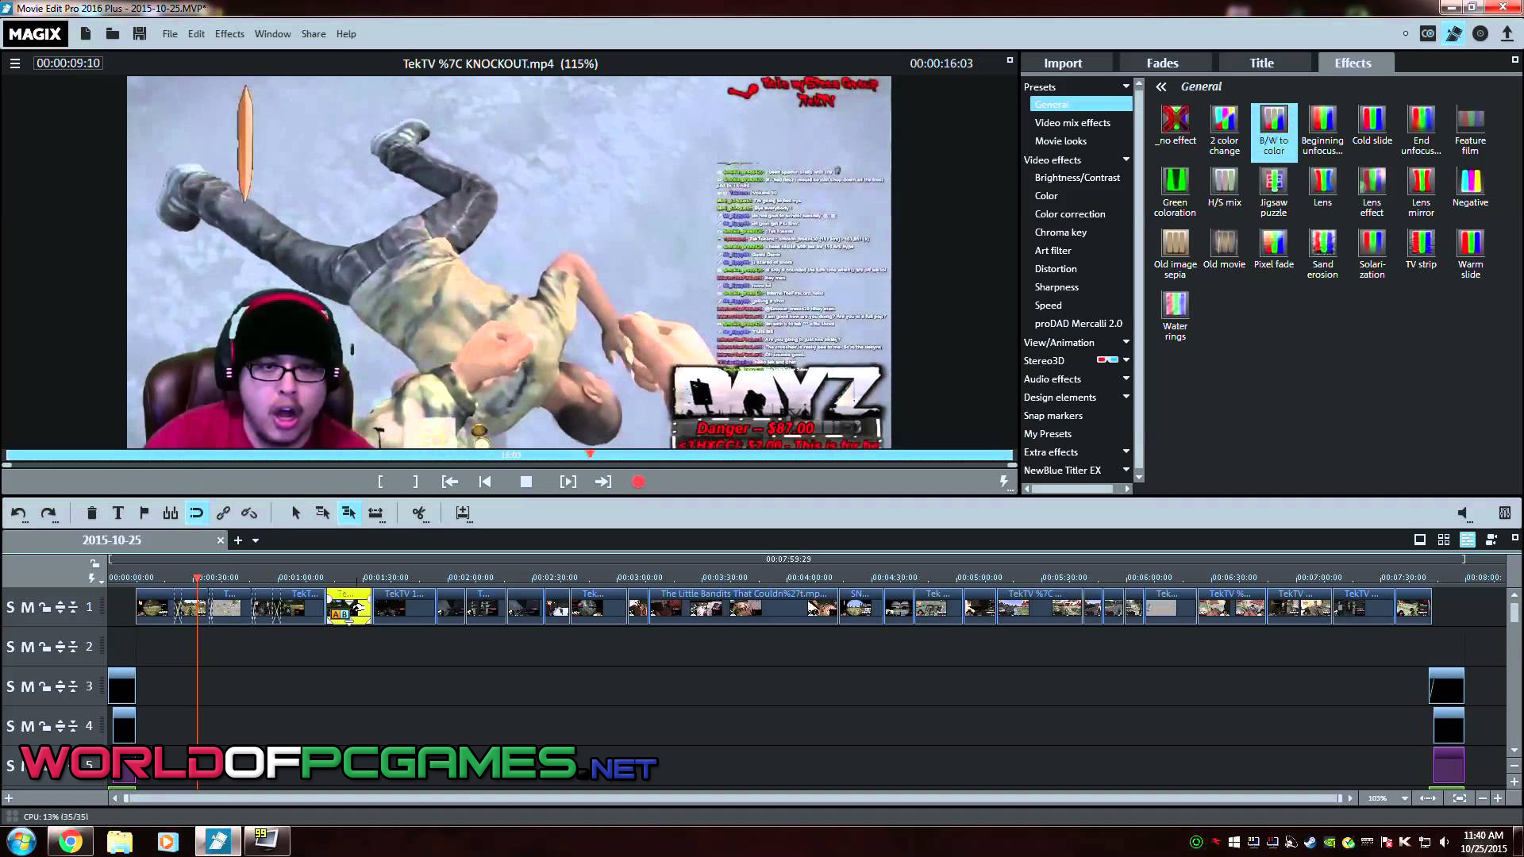Viewport: 1524px width, 857px height.
Task: Open the Share menu
Action: tap(314, 34)
